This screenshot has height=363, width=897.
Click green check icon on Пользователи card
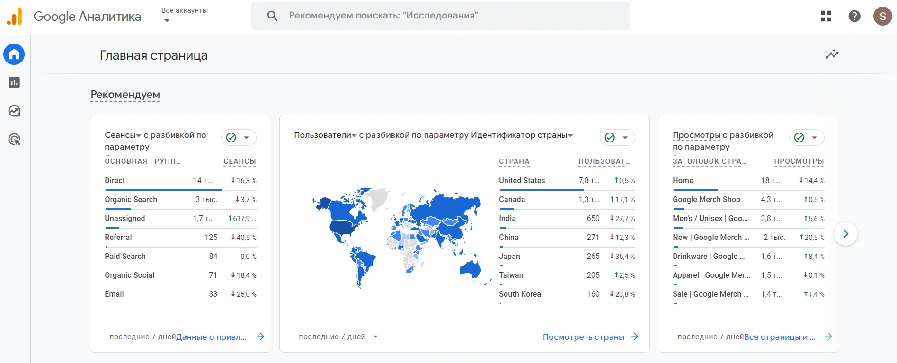point(610,137)
